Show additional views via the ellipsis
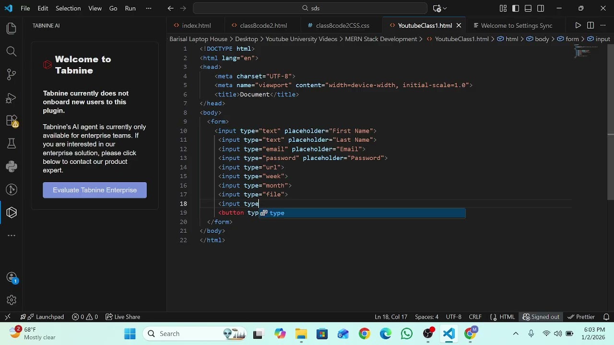 12,235
